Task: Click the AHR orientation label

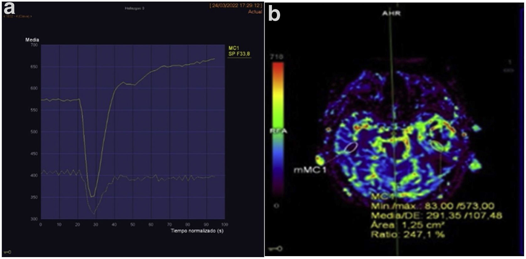Action: (391, 13)
